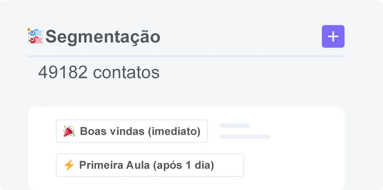Screen dimensions: 383x190
Task: Select the Primeira Aula (após 1 dia) tag
Action: (150, 165)
